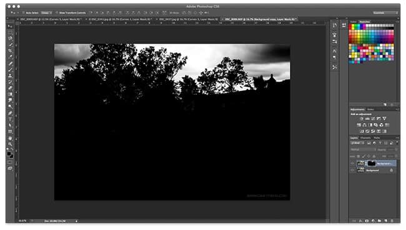Image resolution: width=406 pixels, height=230 pixels.
Task: Enable Show Transform Controls checkbox
Action: click(57, 12)
